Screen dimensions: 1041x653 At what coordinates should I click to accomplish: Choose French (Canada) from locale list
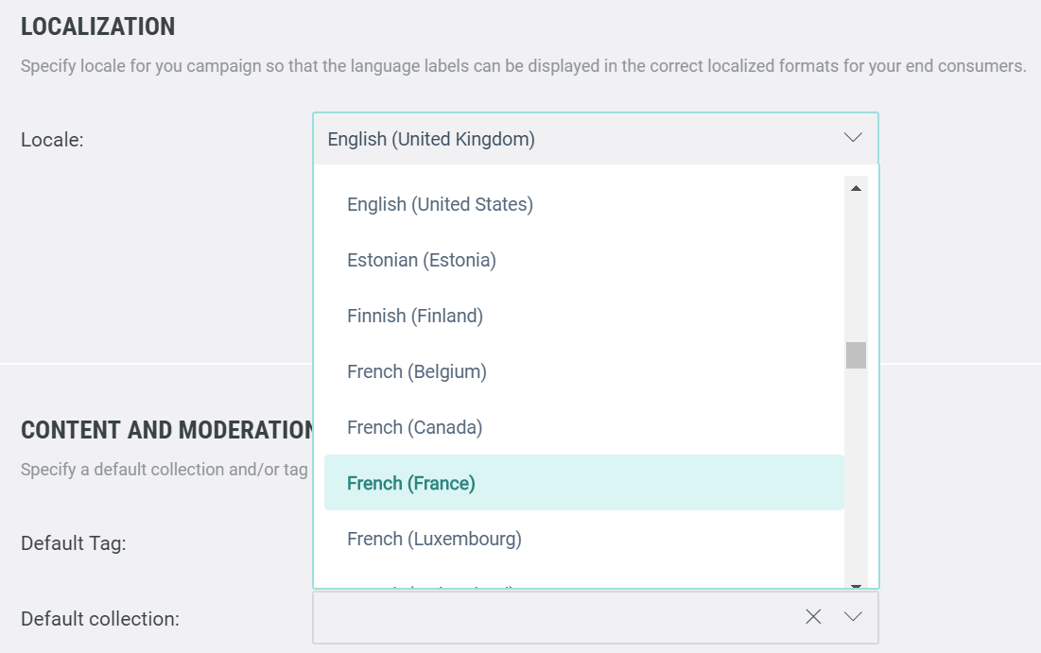pos(415,427)
